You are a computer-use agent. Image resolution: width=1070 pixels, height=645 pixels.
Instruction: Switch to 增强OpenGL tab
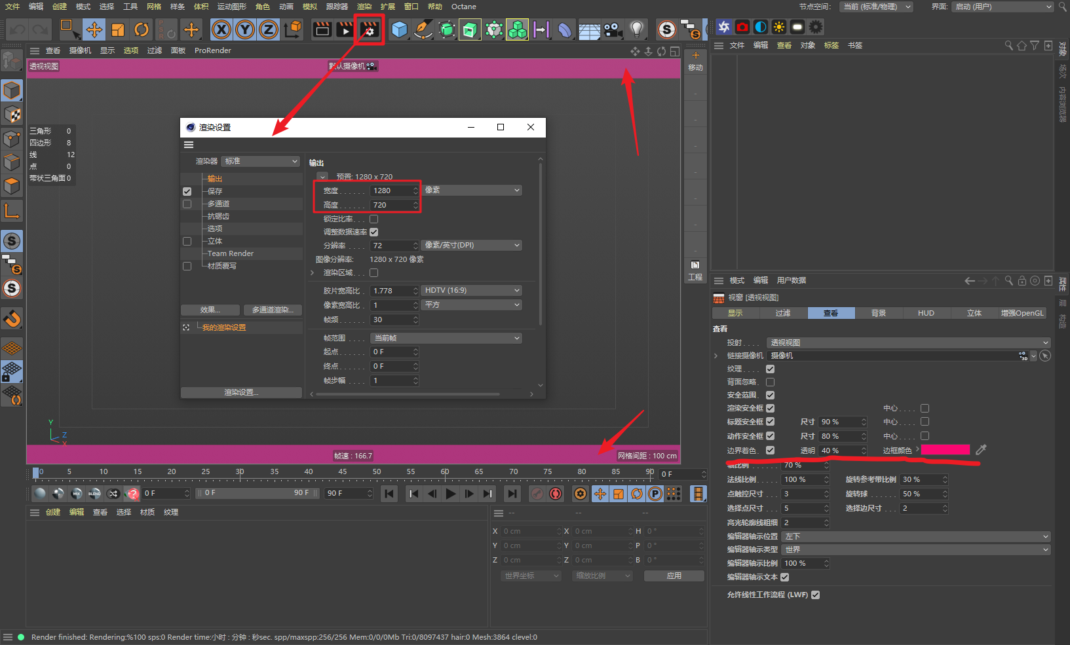(x=1022, y=313)
